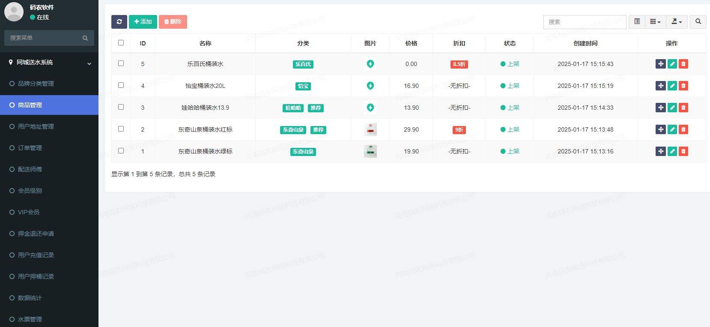Toggle the select-all checkbox in table header
The height and width of the screenshot is (327, 710).
(x=121, y=43)
